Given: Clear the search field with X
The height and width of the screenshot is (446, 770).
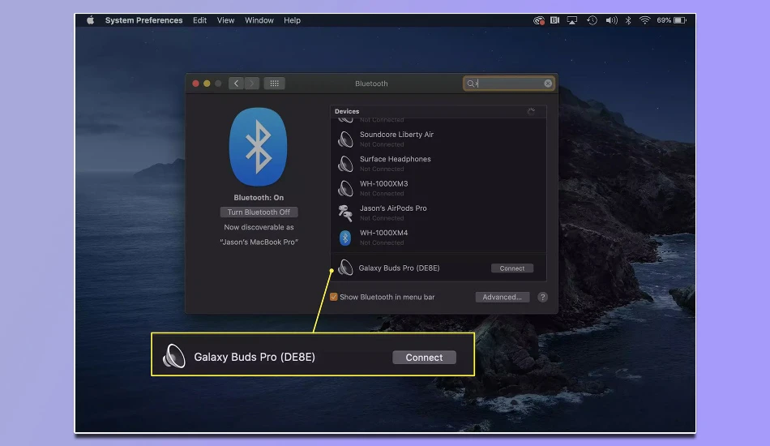Looking at the screenshot, I should pos(548,84).
